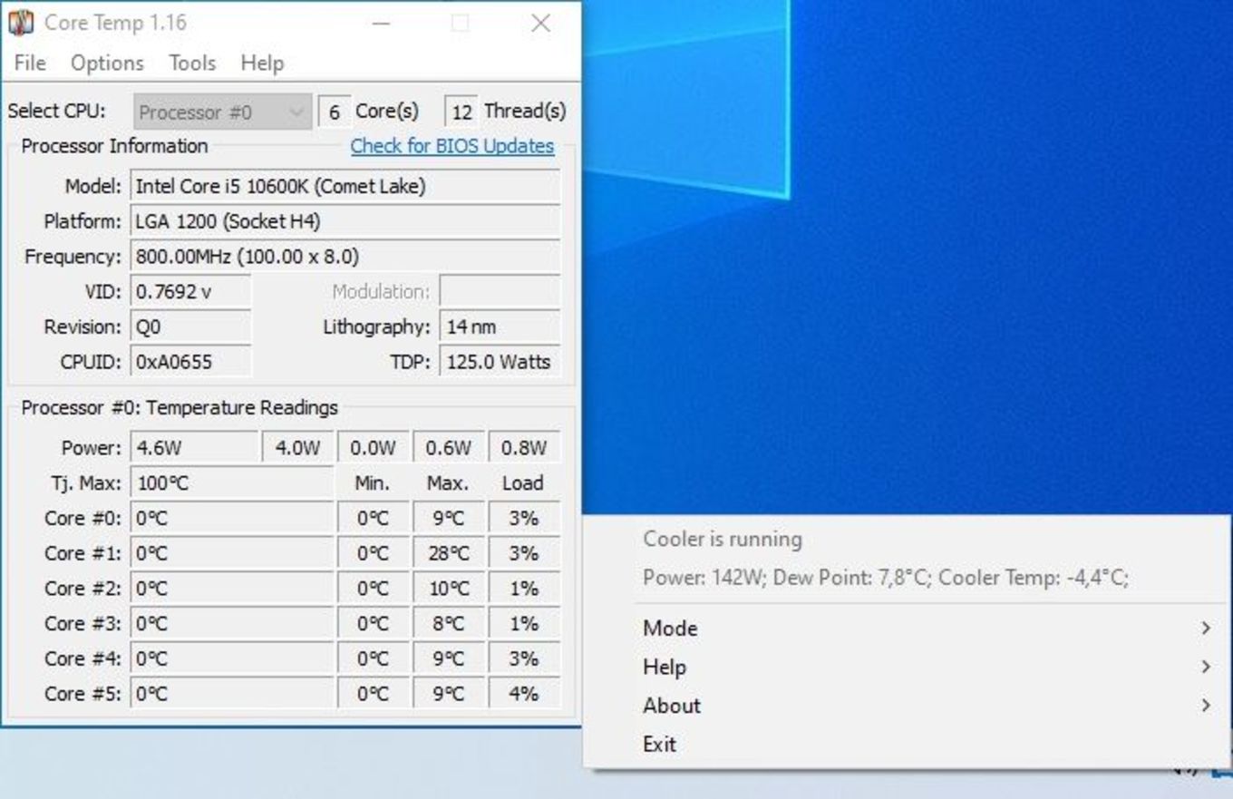Click the thread count box showing 12
This screenshot has width=1233, height=799.
click(461, 112)
